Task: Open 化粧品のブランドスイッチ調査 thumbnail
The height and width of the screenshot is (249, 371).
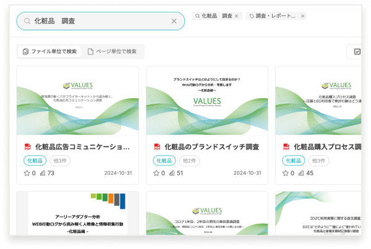Action: (x=207, y=101)
